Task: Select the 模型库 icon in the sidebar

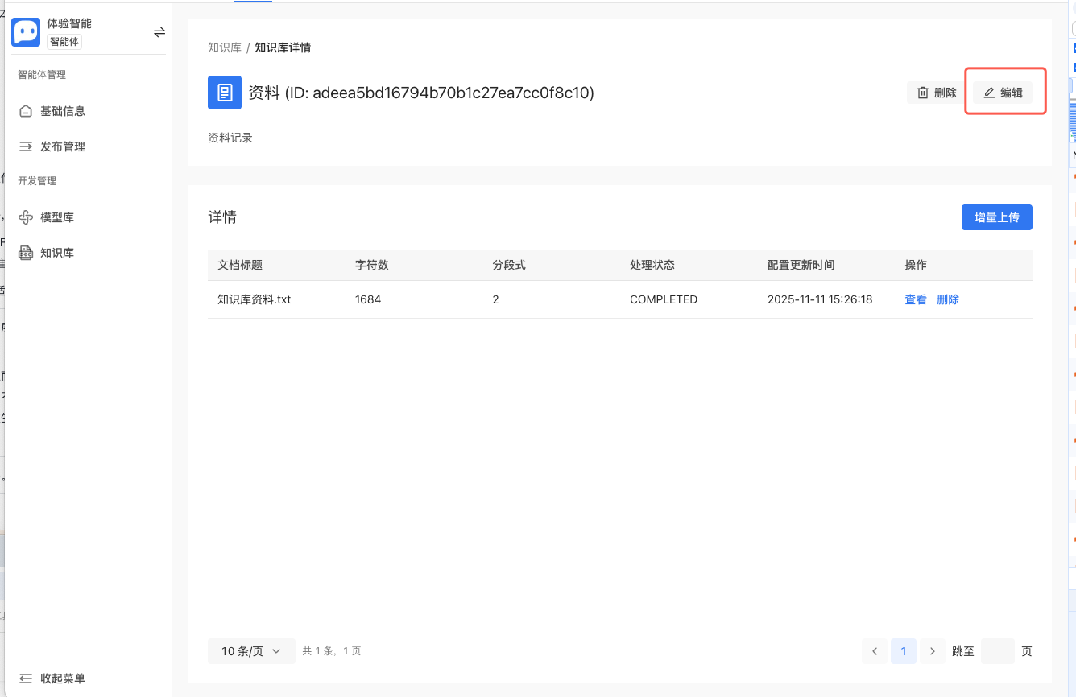Action: [x=26, y=217]
